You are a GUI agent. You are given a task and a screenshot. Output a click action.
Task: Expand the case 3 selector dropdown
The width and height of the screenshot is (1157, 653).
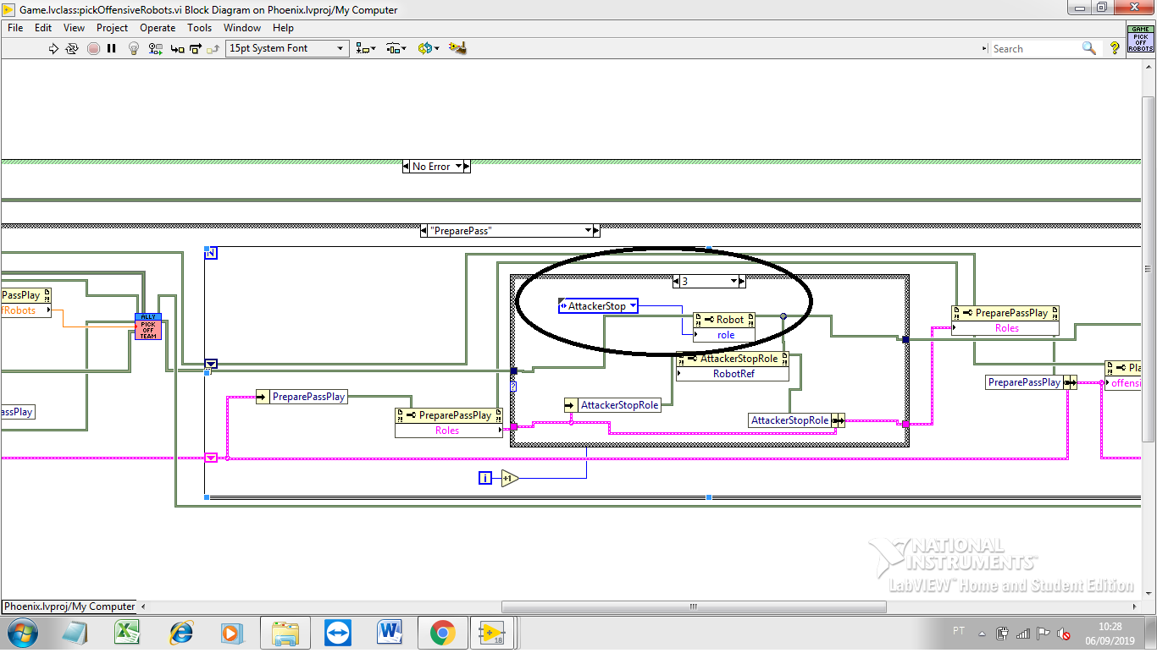[x=734, y=282]
